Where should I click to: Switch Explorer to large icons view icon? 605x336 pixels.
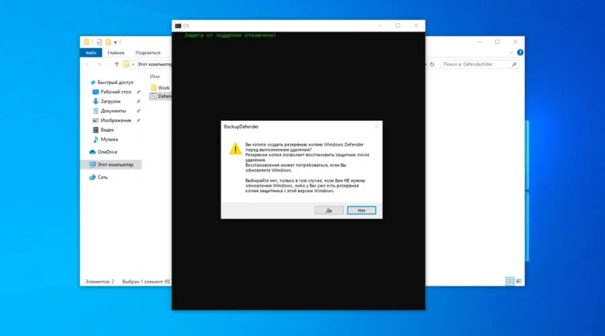[x=518, y=281]
